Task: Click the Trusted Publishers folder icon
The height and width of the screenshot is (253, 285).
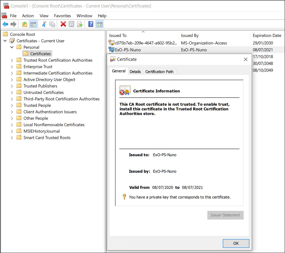Action: tap(19, 86)
